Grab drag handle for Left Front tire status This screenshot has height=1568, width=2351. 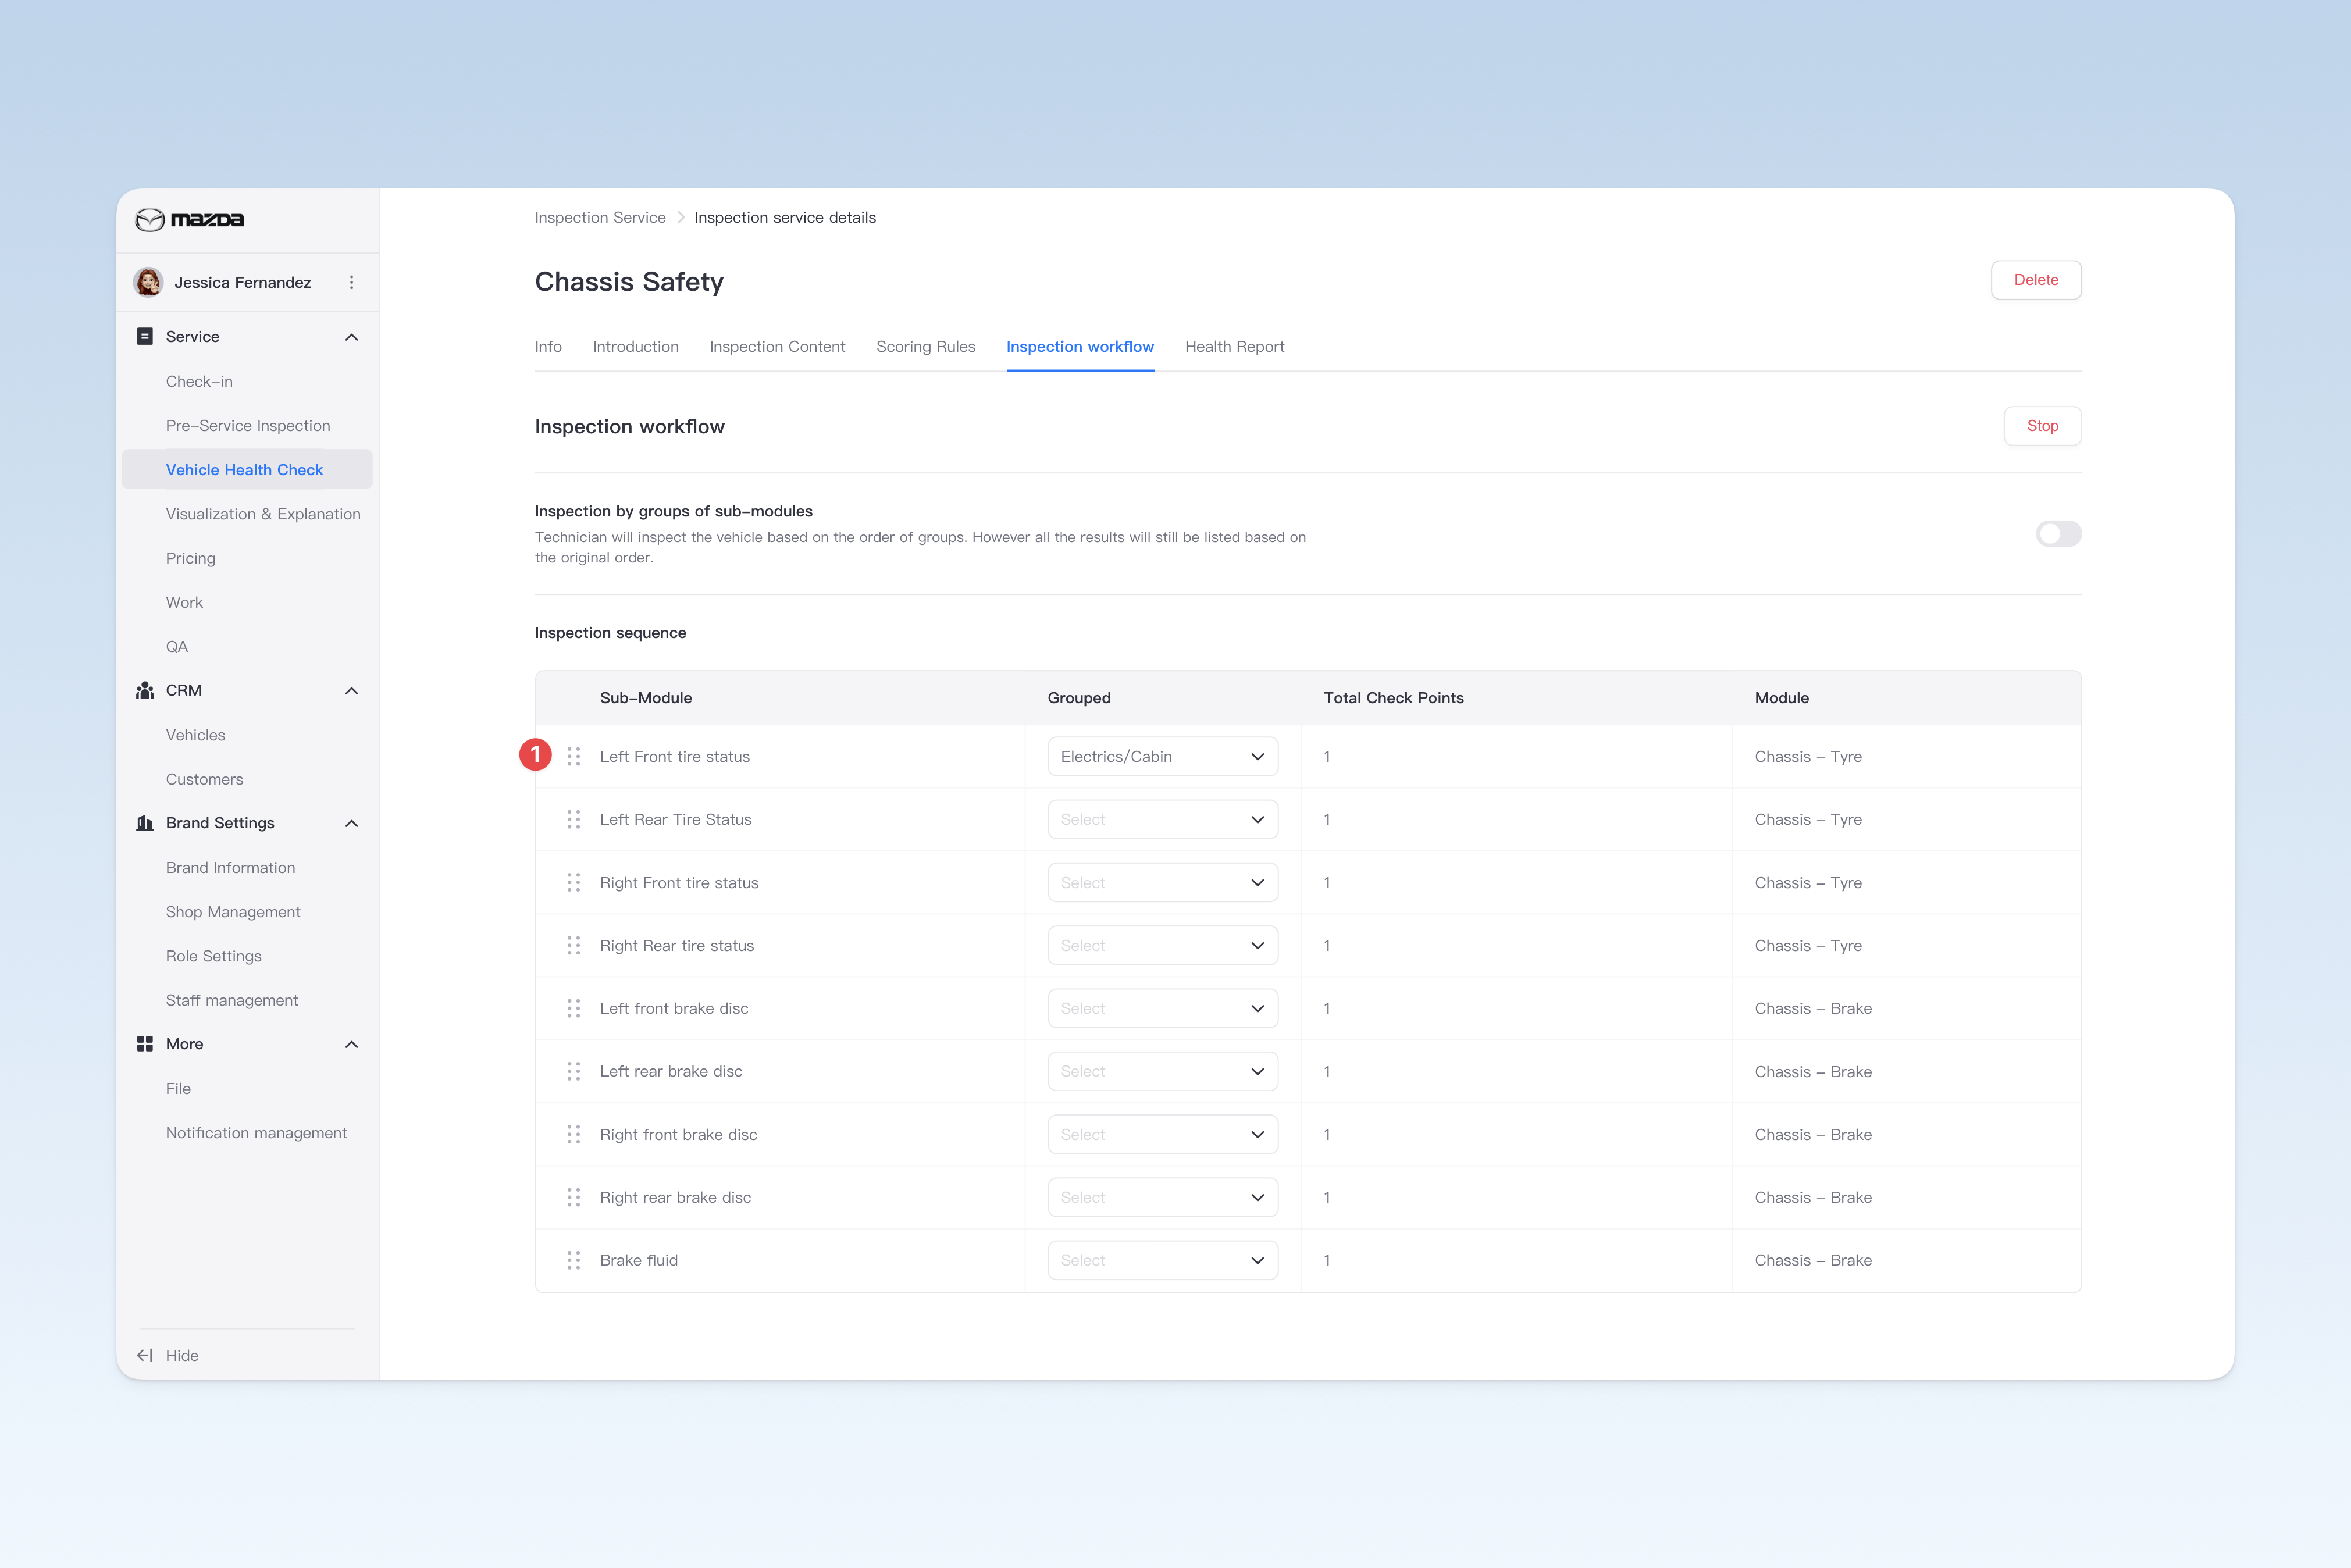(x=574, y=757)
